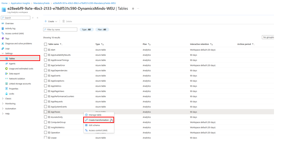
Task: Open the Create dropdown arrow
Action: (x=56, y=22)
